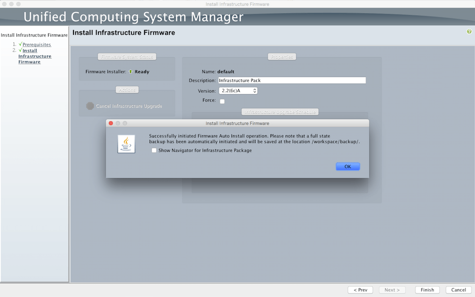Enable the Force checkbox
The height and width of the screenshot is (297, 475).
(222, 100)
